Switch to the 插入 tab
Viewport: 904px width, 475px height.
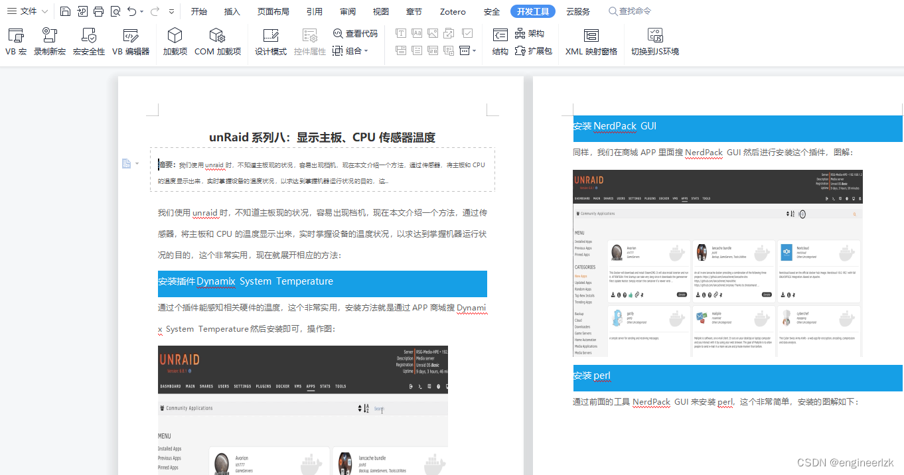232,11
